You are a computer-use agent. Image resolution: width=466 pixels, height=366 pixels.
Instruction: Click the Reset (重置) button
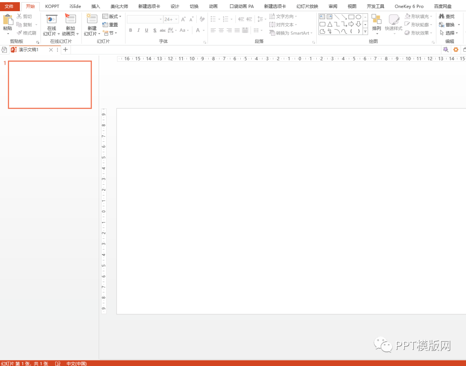110,25
